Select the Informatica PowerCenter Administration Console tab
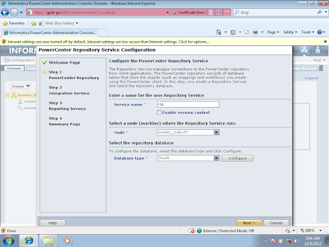Viewport: 329px width, 247px height. click(x=50, y=33)
